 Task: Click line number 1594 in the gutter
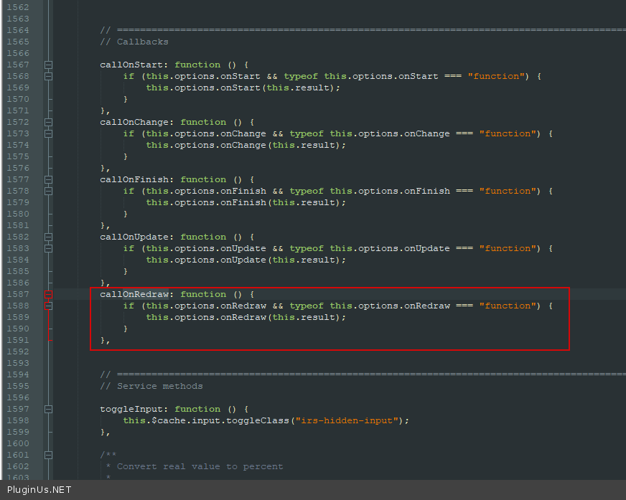click(x=17, y=374)
